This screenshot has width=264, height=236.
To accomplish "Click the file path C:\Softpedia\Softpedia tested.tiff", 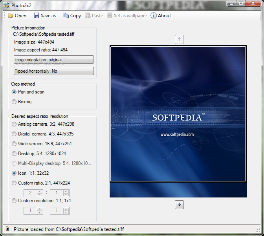I will pyautogui.click(x=44, y=34).
